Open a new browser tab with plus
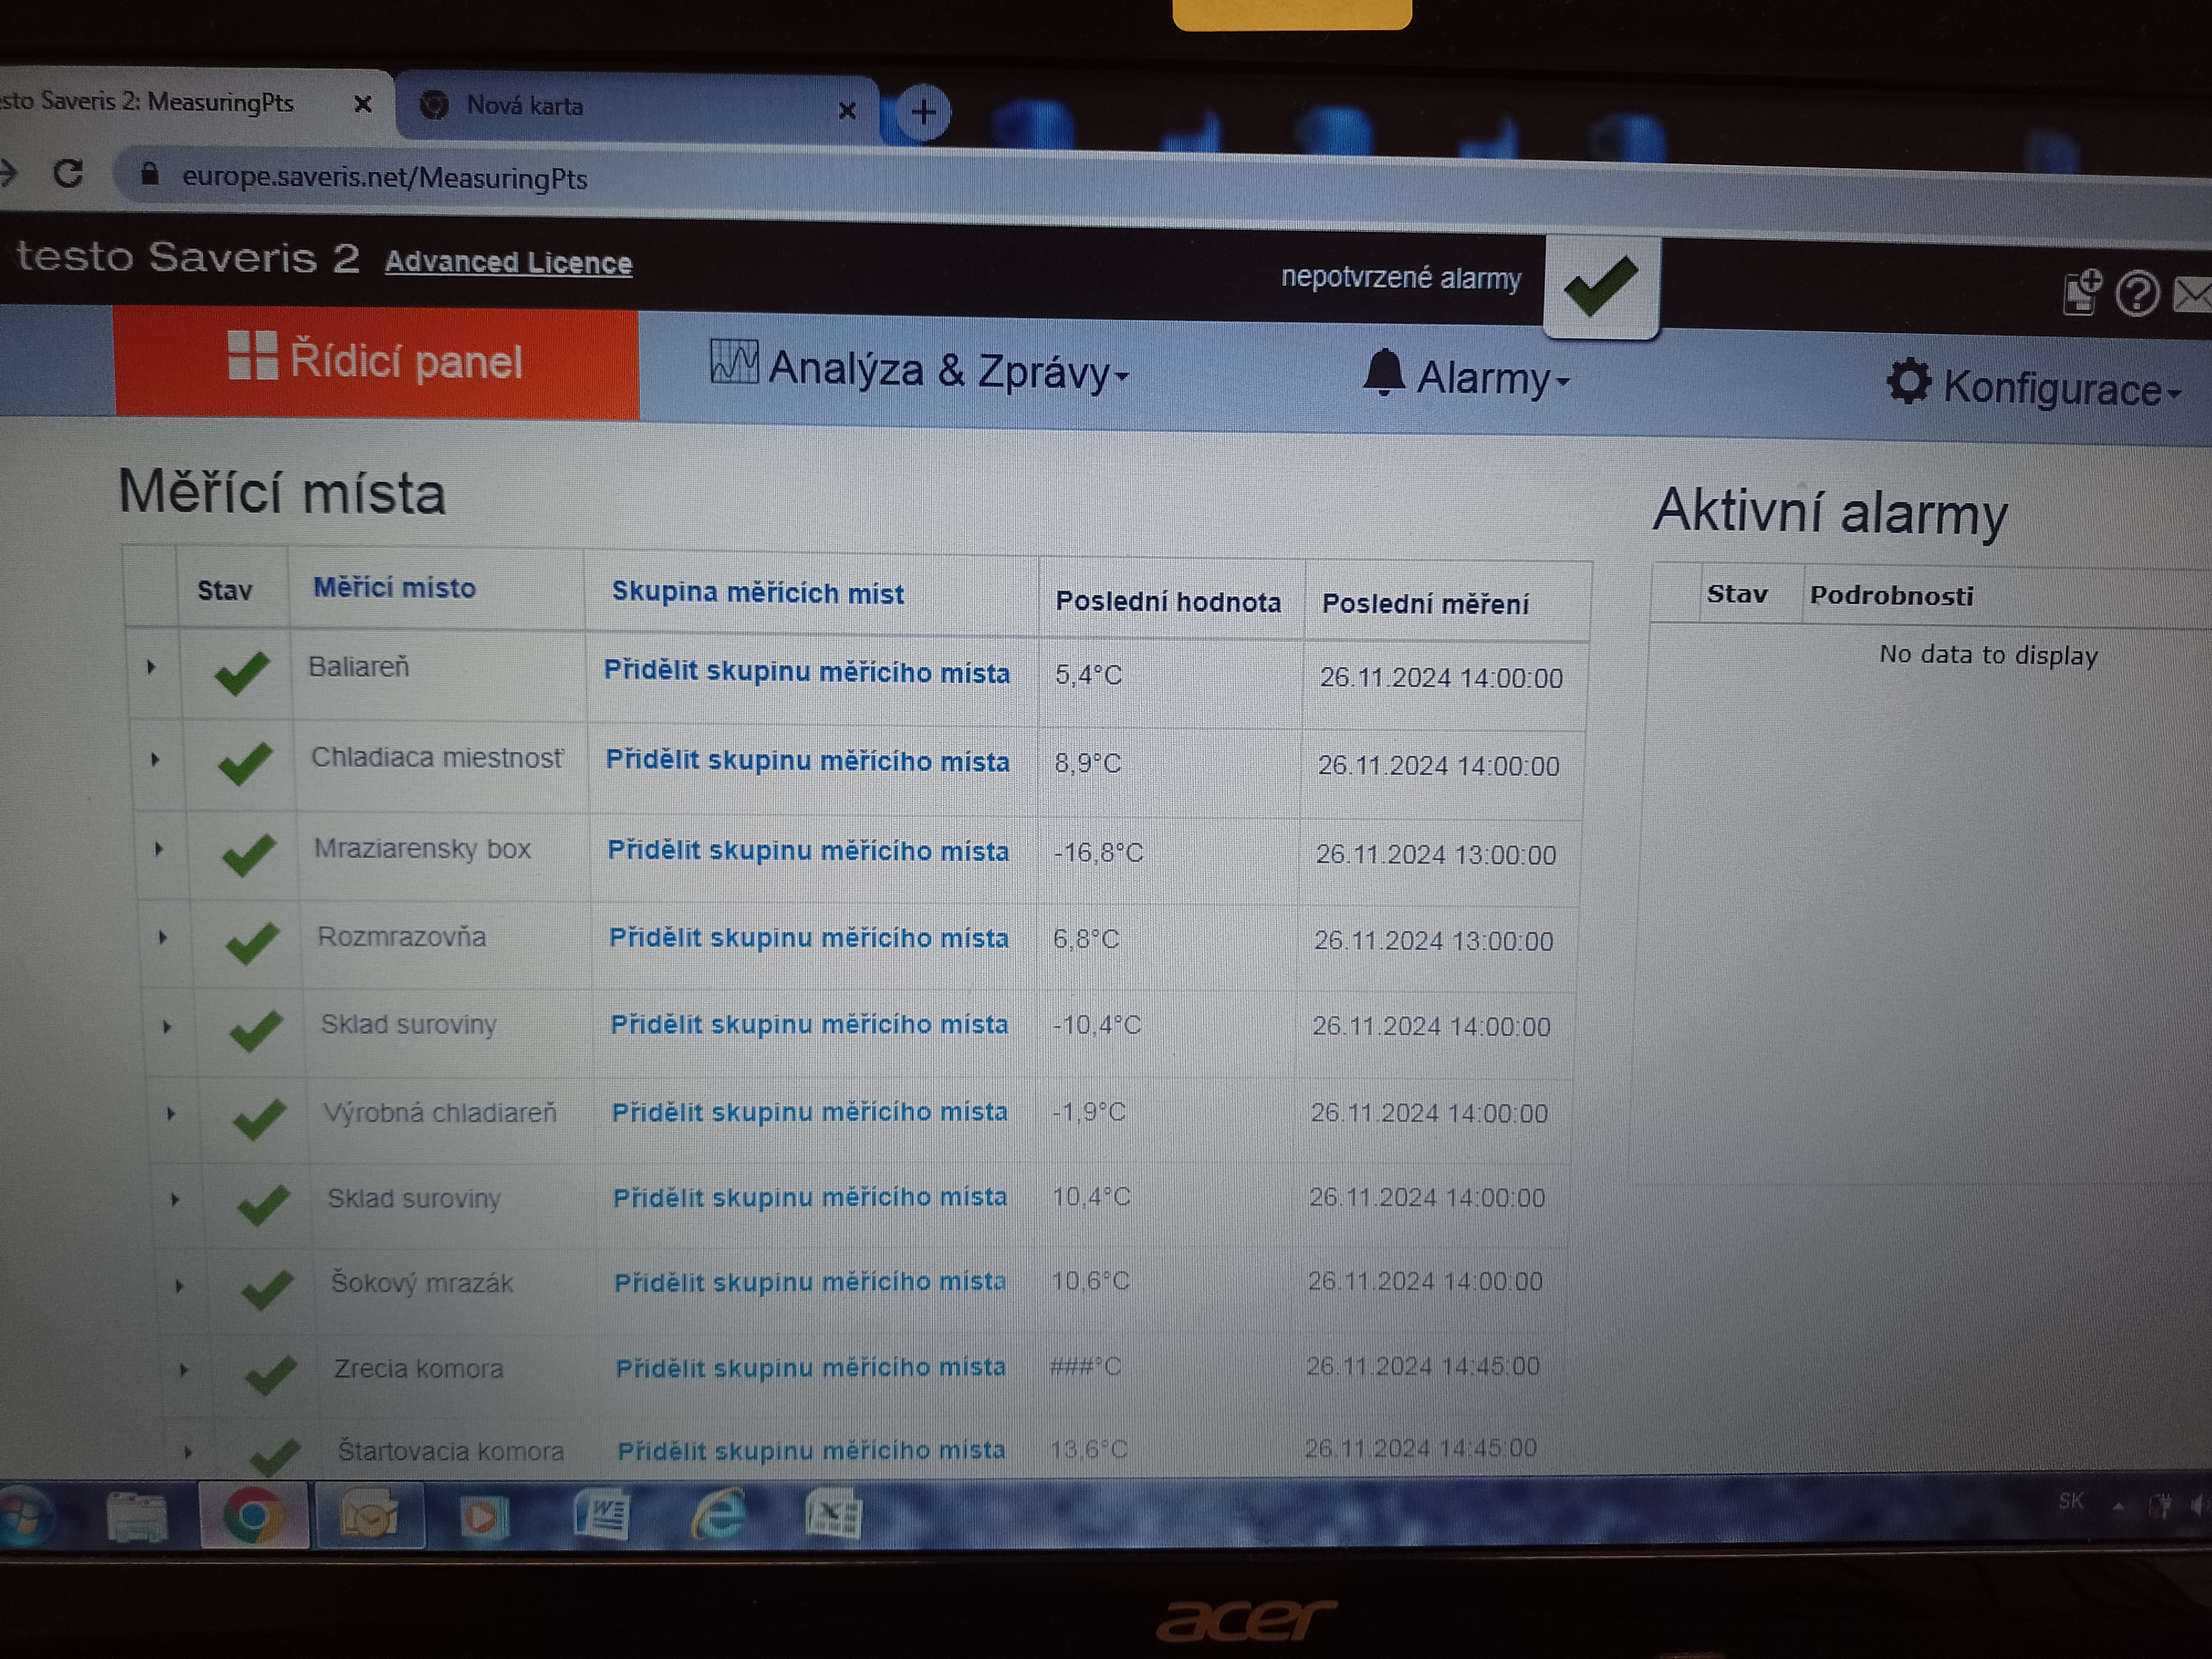The width and height of the screenshot is (2212, 1659). [923, 111]
